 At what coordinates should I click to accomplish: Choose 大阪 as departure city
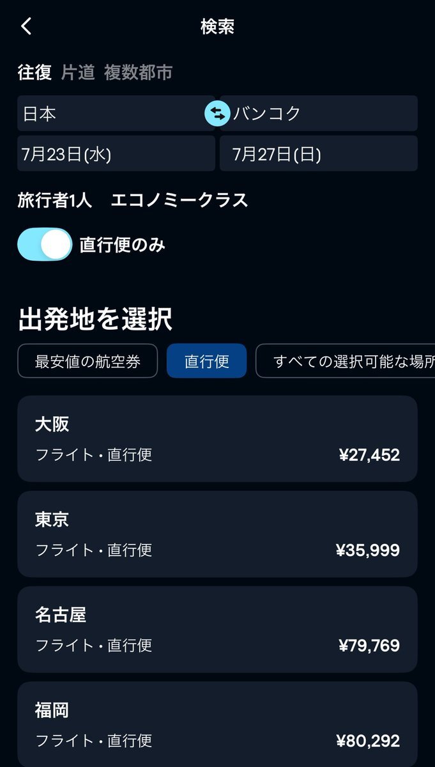pos(217,438)
